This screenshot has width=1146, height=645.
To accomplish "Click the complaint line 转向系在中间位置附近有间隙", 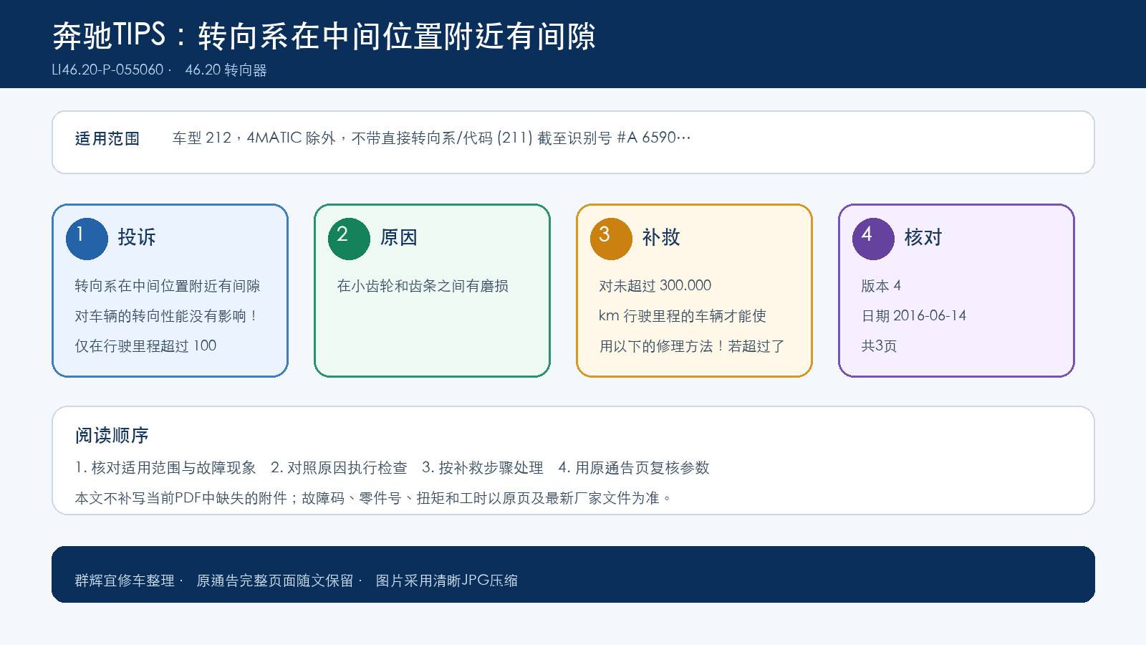I will (x=168, y=286).
